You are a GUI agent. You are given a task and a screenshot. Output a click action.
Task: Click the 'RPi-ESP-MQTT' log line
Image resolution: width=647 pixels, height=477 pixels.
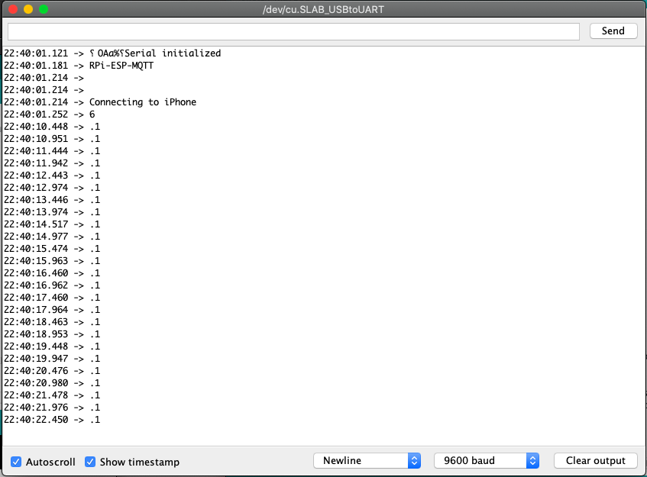pyautogui.click(x=79, y=66)
